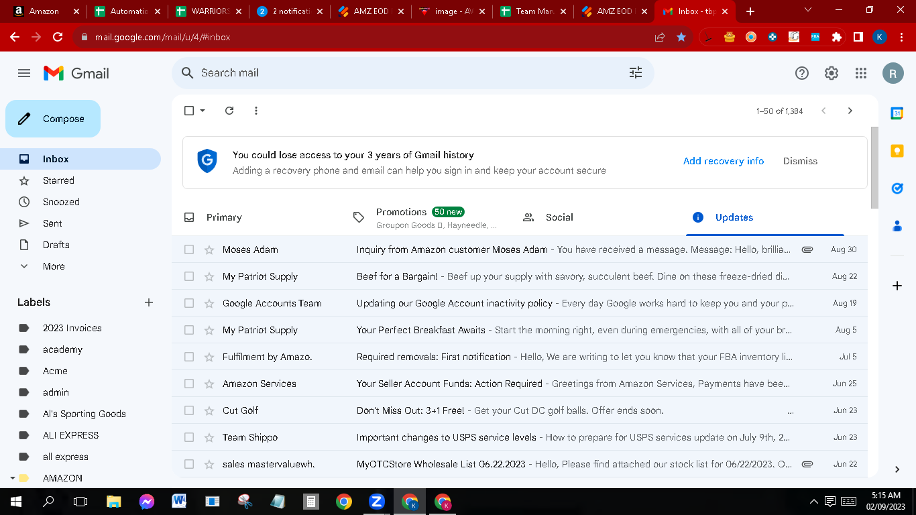Open Gmail Support help icon
This screenshot has width=916, height=515.
tap(802, 73)
